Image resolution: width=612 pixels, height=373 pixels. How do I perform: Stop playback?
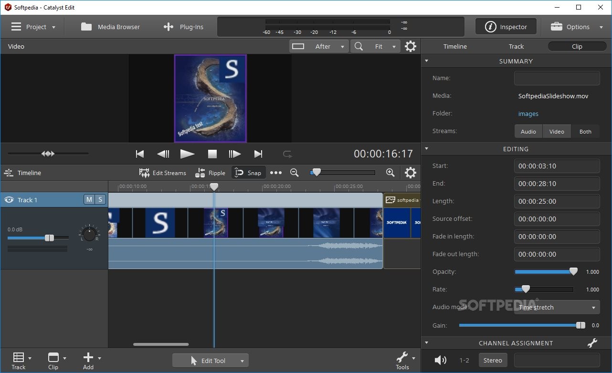click(212, 154)
